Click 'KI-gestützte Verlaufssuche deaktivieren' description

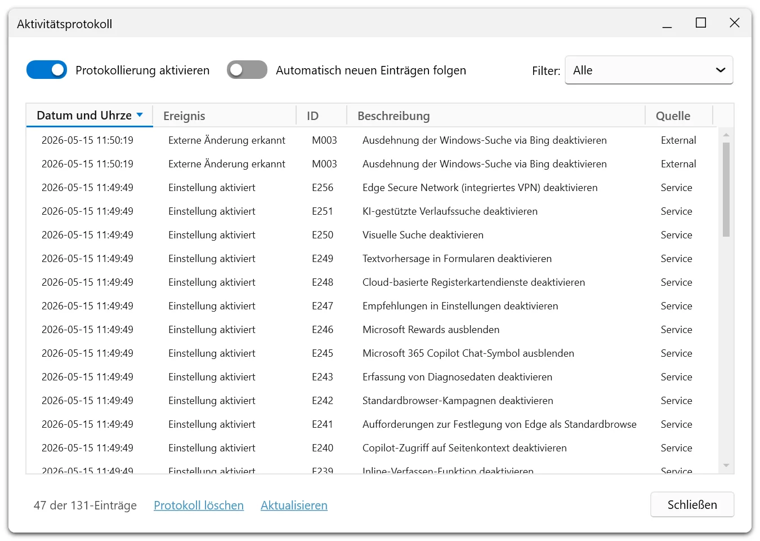pyautogui.click(x=450, y=211)
